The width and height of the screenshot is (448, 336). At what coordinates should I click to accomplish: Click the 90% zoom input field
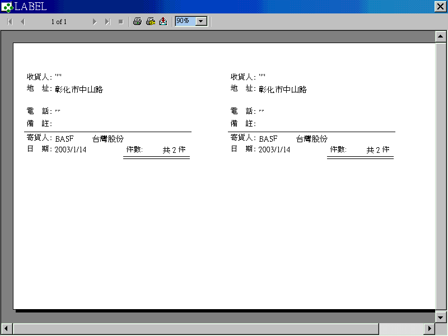tap(185, 21)
